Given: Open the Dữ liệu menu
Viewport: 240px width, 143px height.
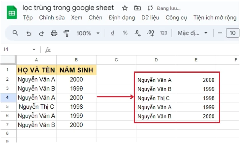Looking at the screenshot, I should pos(150,18).
